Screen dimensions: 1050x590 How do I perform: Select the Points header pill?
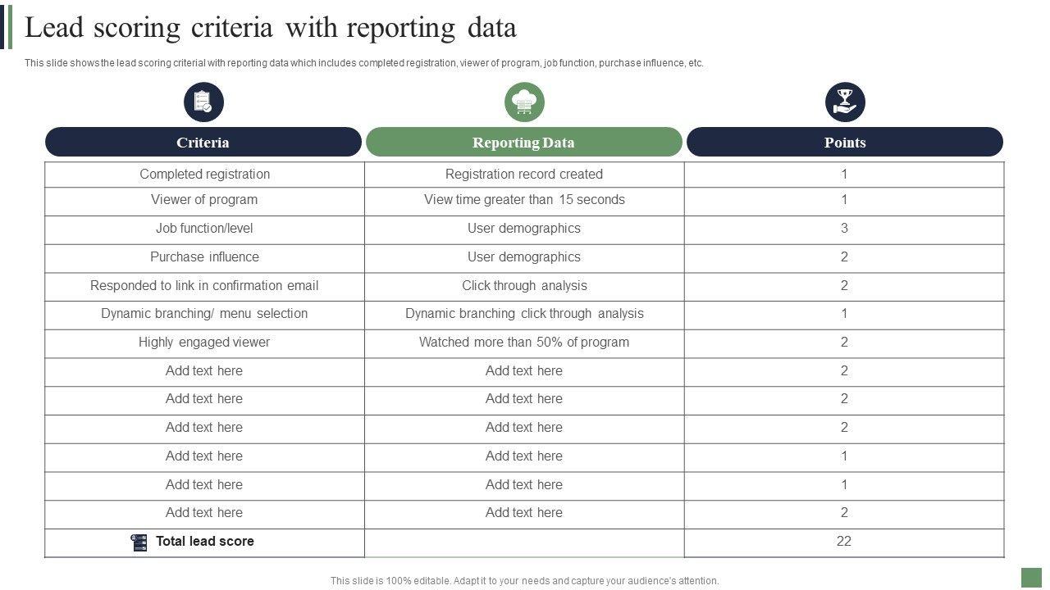coord(844,142)
